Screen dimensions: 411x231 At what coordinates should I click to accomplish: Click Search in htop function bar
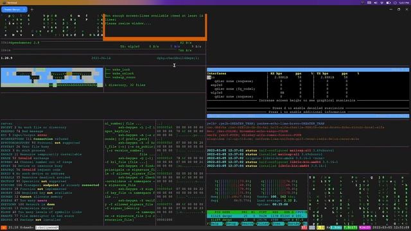(247, 224)
